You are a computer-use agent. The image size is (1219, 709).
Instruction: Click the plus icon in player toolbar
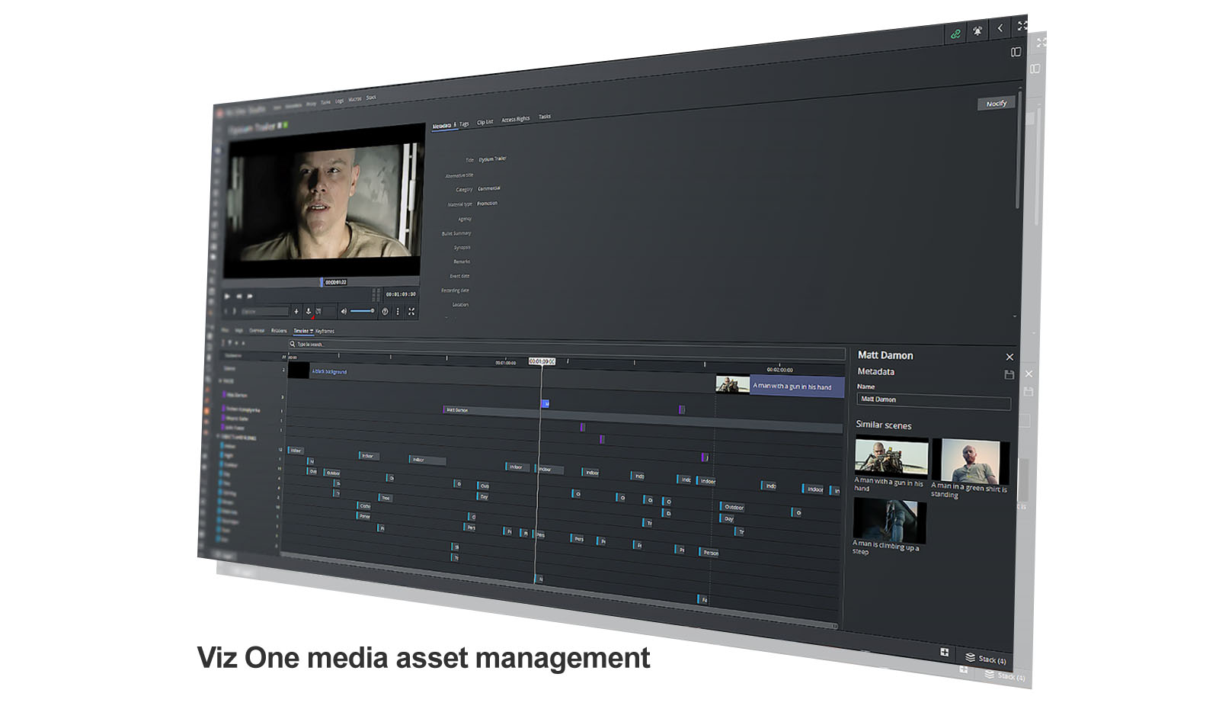coord(296,311)
